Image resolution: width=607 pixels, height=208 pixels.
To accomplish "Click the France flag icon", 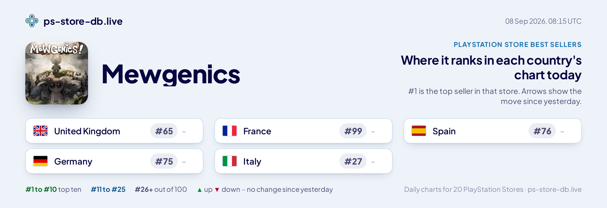I will click(230, 131).
